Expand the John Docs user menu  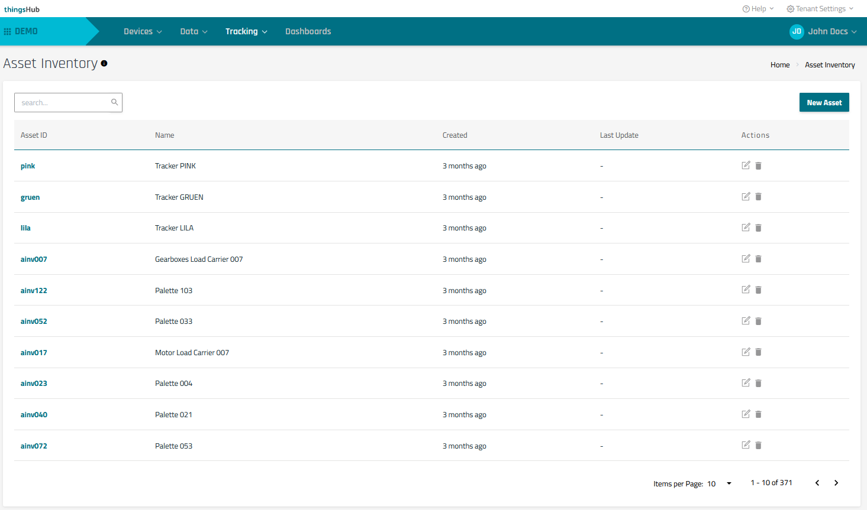(x=823, y=31)
